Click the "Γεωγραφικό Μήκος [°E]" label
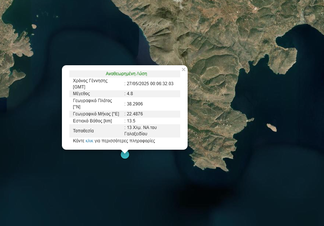This screenshot has width=324, height=226. click(96, 114)
